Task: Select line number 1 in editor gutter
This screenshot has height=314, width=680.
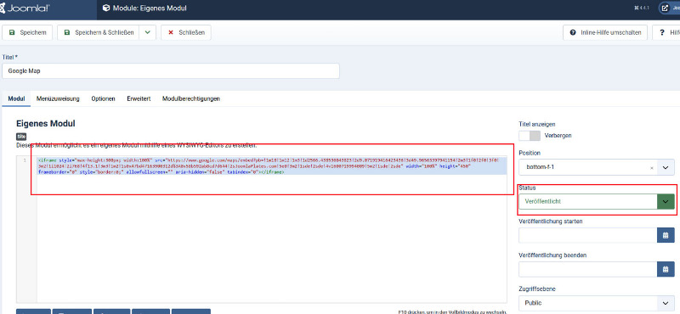Action: 25,160
